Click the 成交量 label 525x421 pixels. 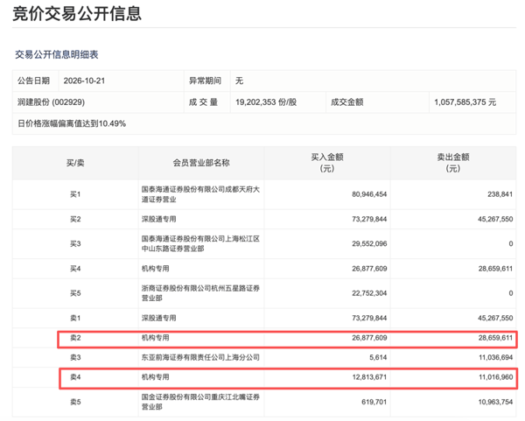[x=203, y=102]
